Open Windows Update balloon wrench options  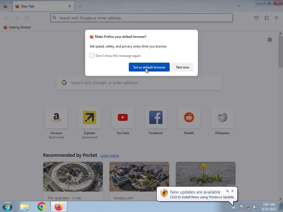click(227, 191)
